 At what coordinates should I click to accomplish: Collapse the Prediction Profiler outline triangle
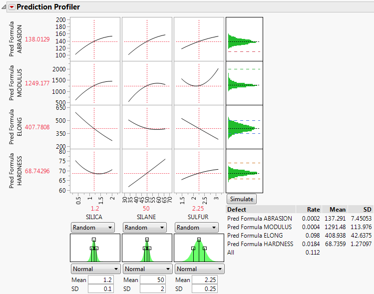(4, 7)
